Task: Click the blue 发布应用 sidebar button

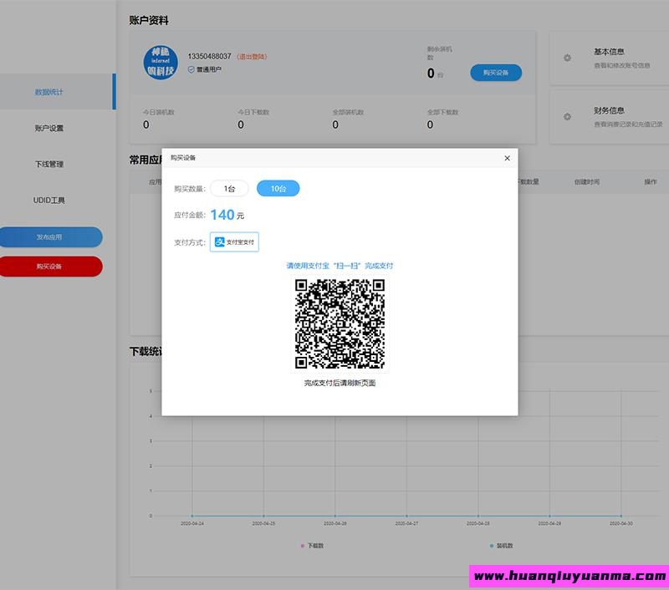Action: (x=50, y=237)
